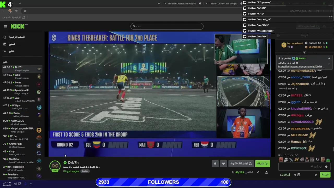
Task: Open Brain channel in sidebar
Action: (x=22, y=115)
